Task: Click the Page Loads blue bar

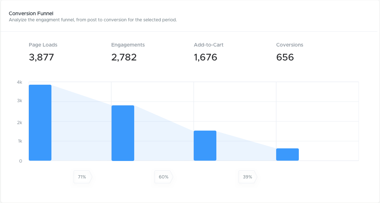Action: pos(40,123)
